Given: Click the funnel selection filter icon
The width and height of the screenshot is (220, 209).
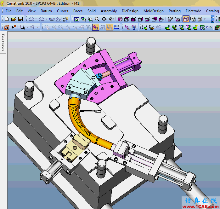Looking at the screenshot, I should 134,27.
